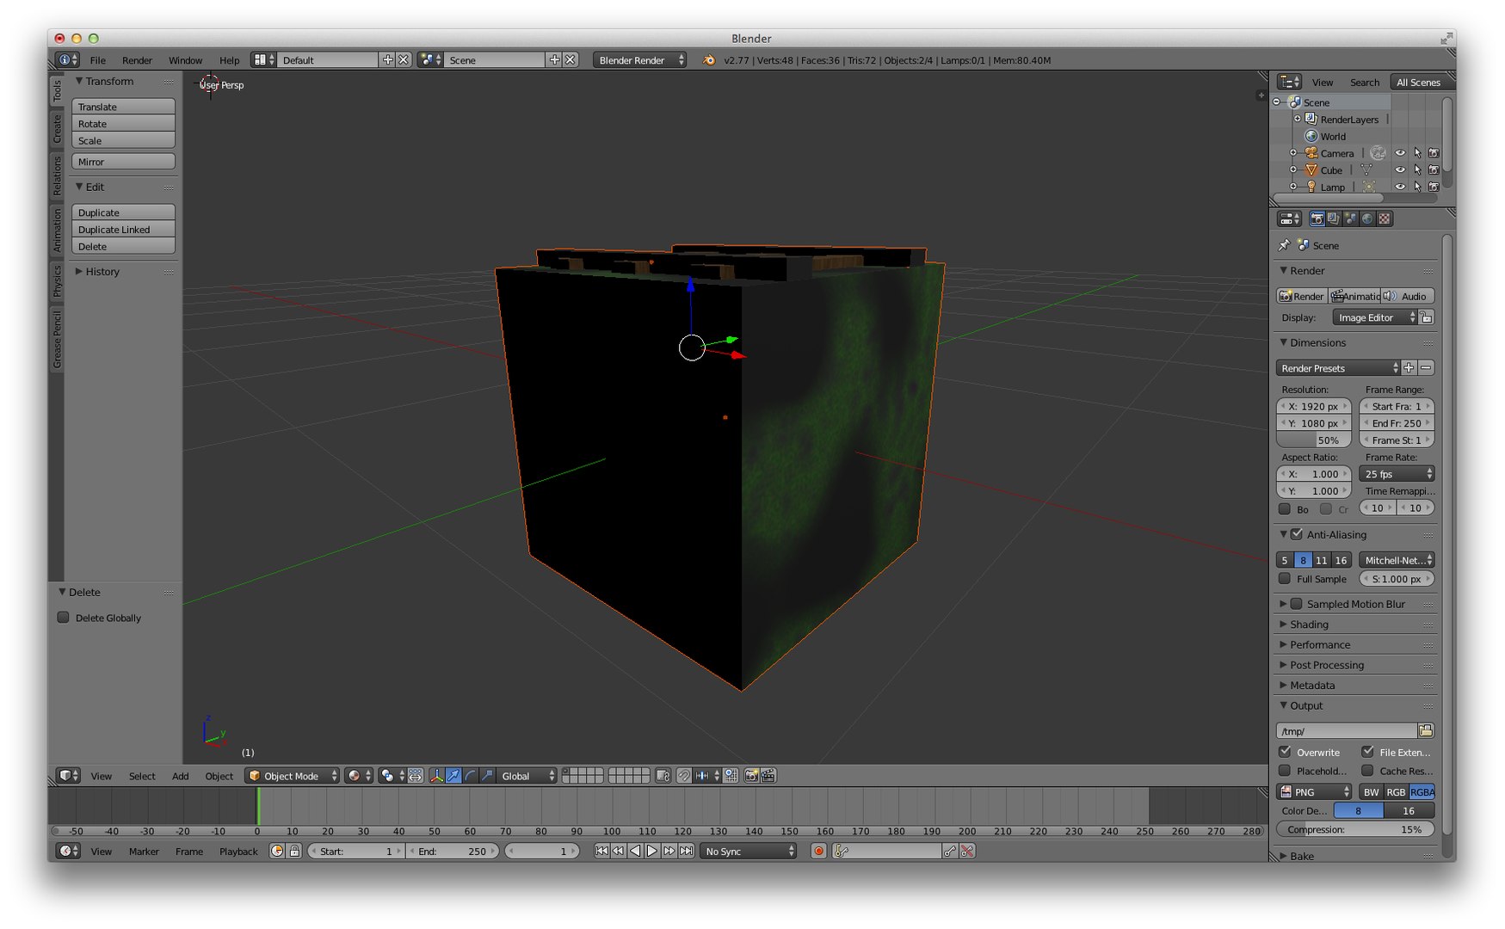This screenshot has width=1505, height=929.
Task: Toggle the 3D manipulator widget icon
Action: tap(436, 775)
